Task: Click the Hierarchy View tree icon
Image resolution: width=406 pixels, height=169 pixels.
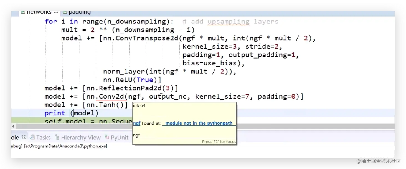Action: pos(57,137)
